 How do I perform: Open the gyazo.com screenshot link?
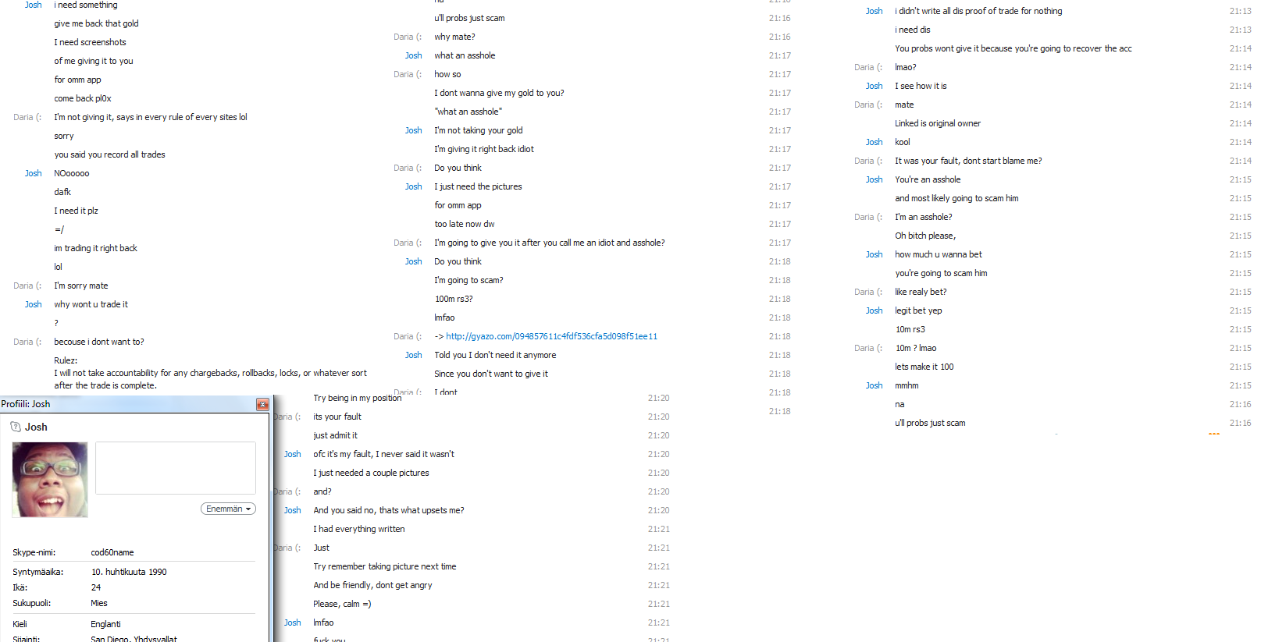[551, 336]
